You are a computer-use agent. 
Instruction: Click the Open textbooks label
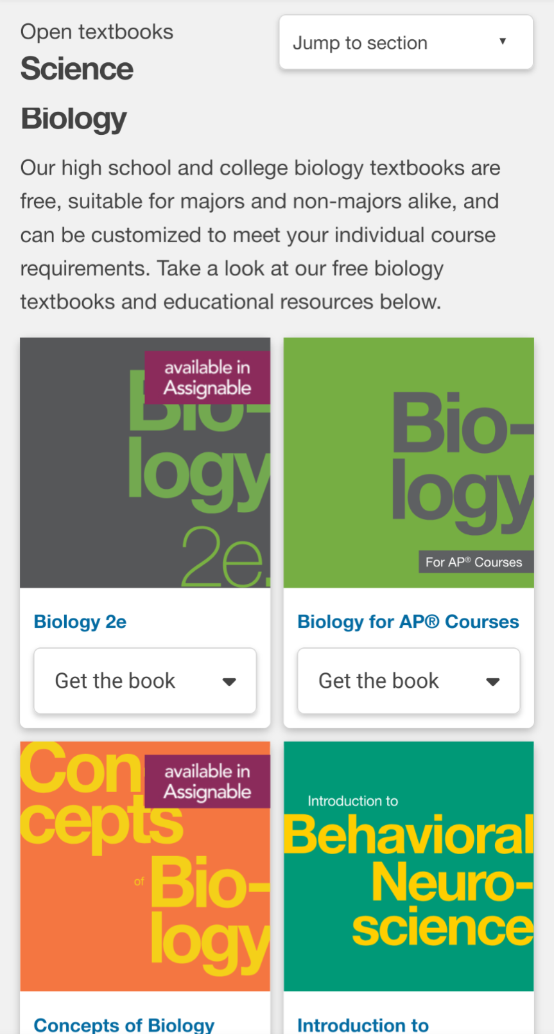point(97,31)
